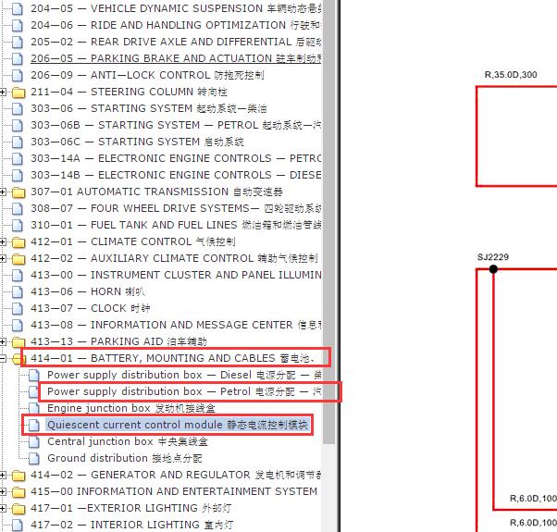Select 206-09 Anti-Lock Control entry

(x=147, y=75)
